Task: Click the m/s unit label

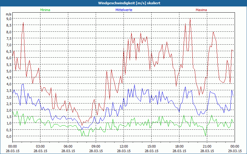Action: (8, 14)
